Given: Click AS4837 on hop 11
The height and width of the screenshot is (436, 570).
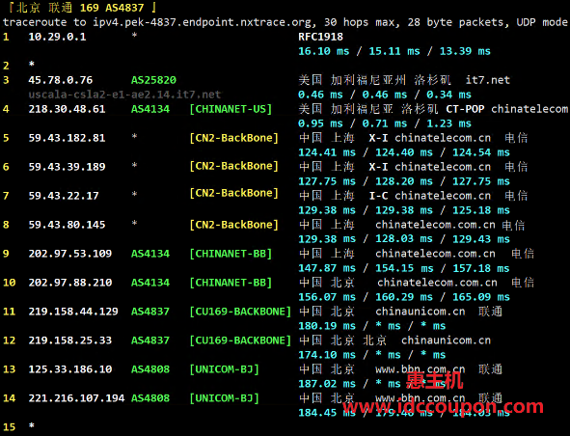Looking at the screenshot, I should (150, 312).
